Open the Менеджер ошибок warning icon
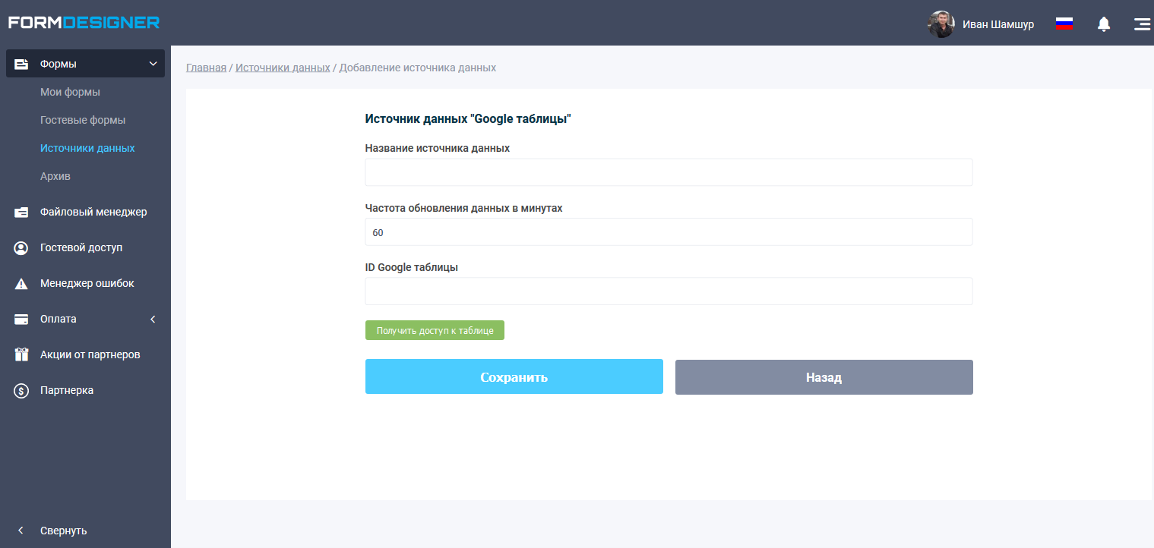This screenshot has height=548, width=1154. pos(21,283)
